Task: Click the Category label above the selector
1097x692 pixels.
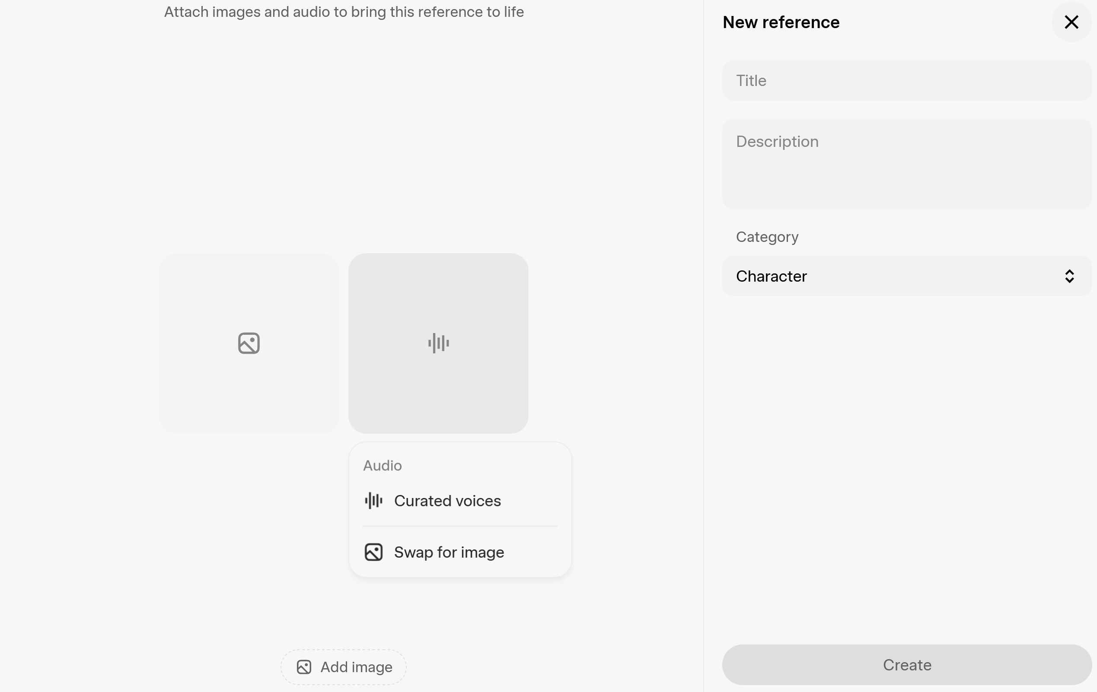Action: tap(767, 237)
